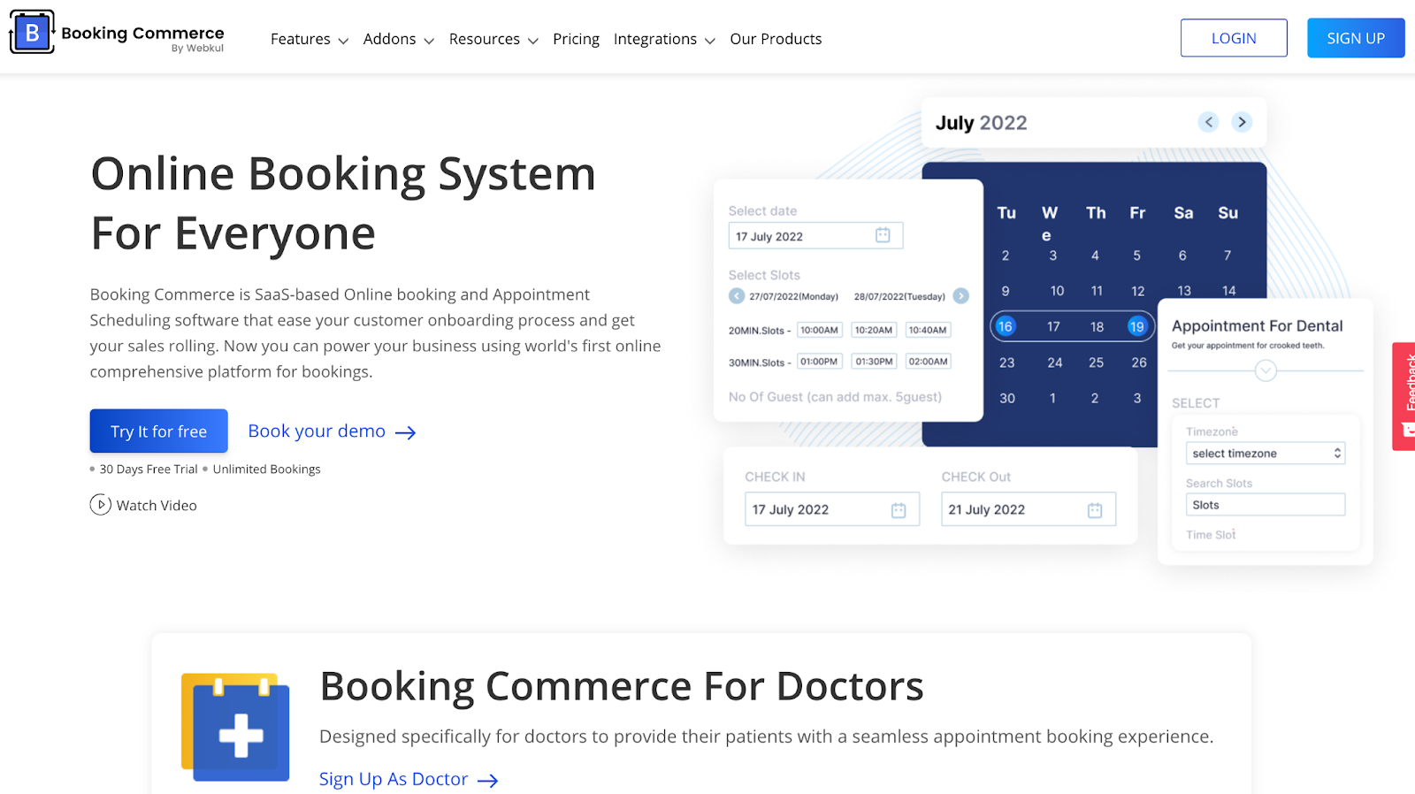Click previous slot date arrow icon
Viewport: 1415px width, 794px height.
click(x=737, y=296)
